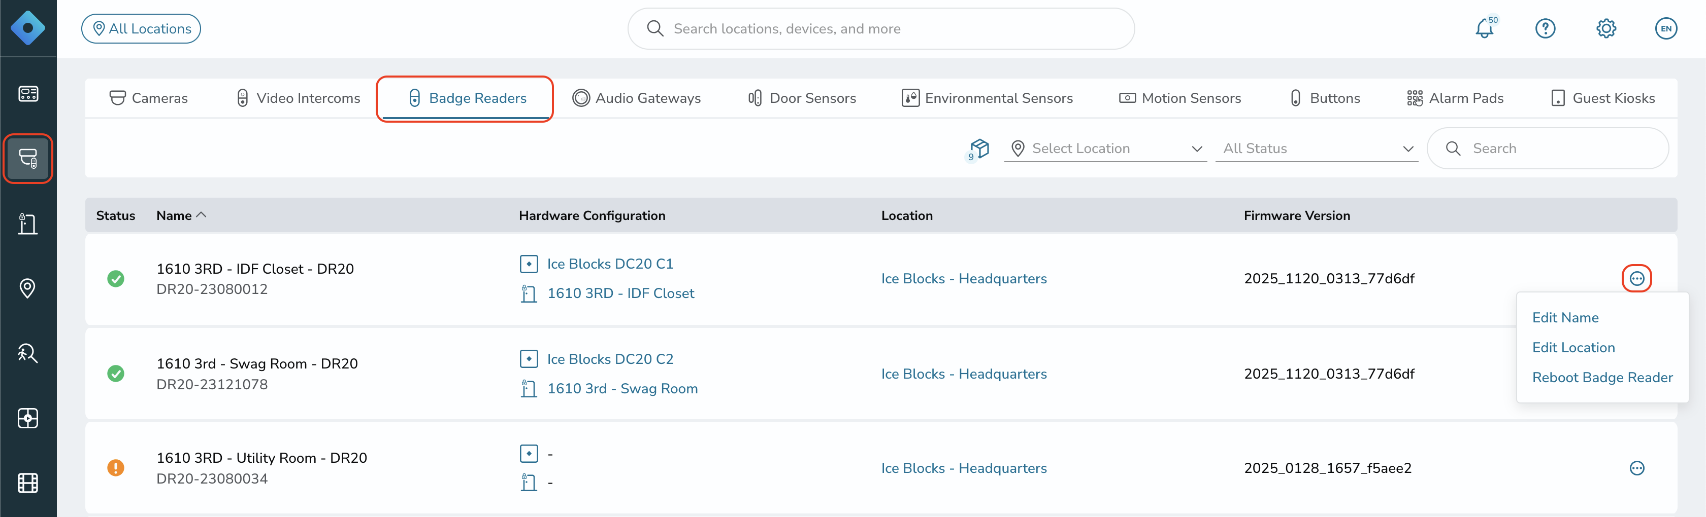Click controller icon beside Ice Blocks DC20 C2

pos(529,359)
